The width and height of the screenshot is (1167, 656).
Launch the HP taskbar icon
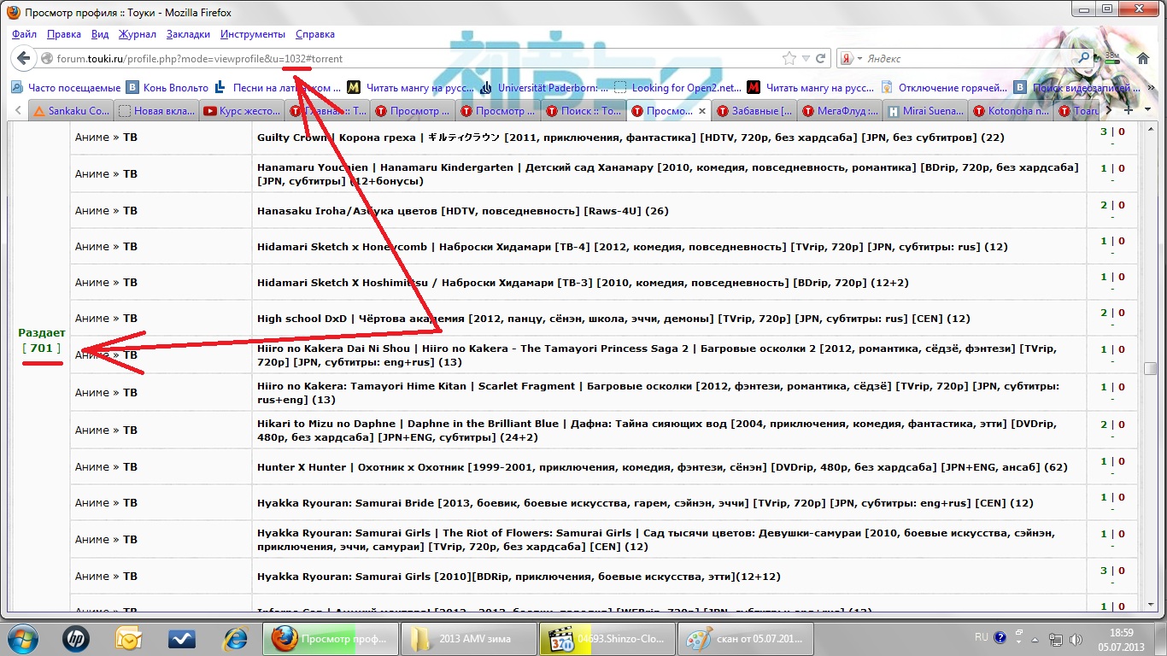[76, 638]
